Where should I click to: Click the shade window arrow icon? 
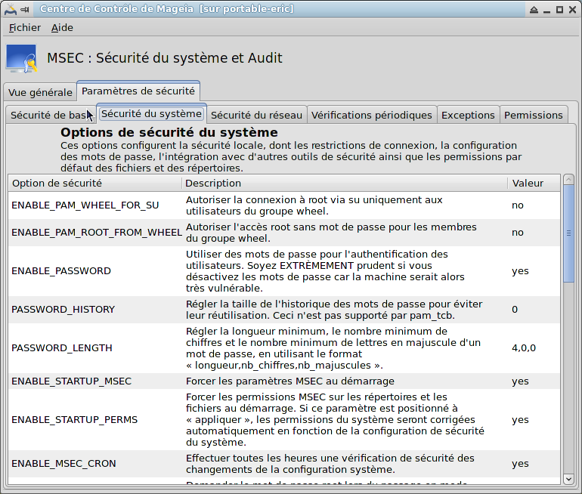(x=534, y=10)
